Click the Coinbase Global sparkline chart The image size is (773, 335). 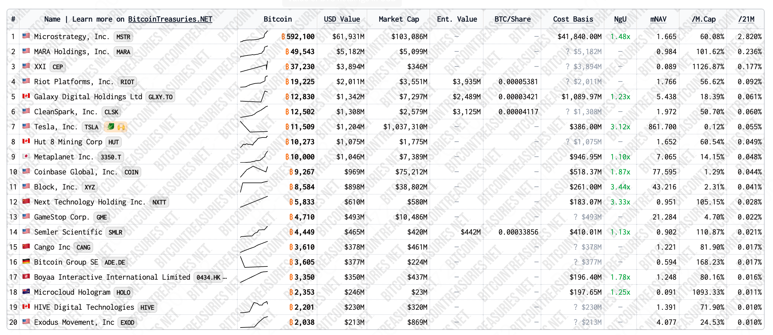pos(254,171)
